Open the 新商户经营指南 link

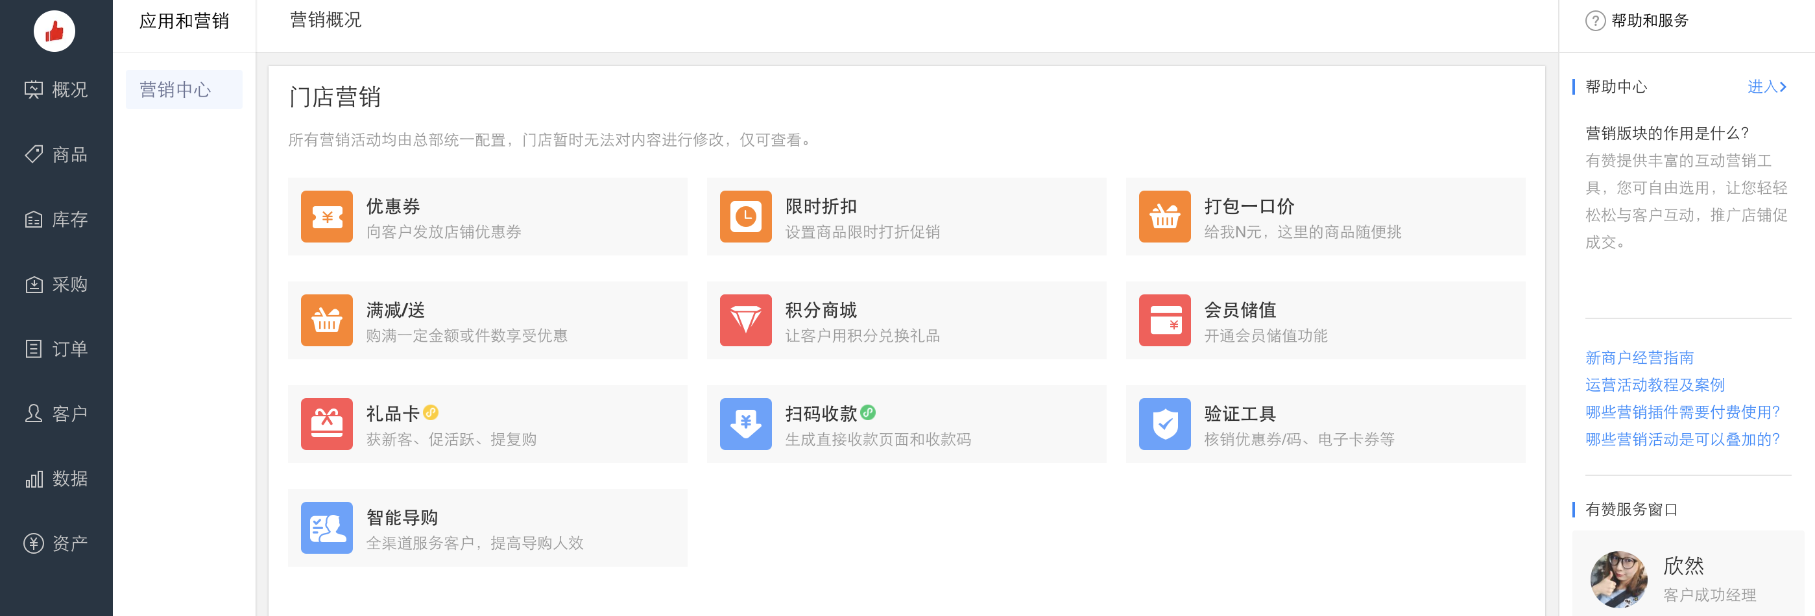click(1640, 358)
